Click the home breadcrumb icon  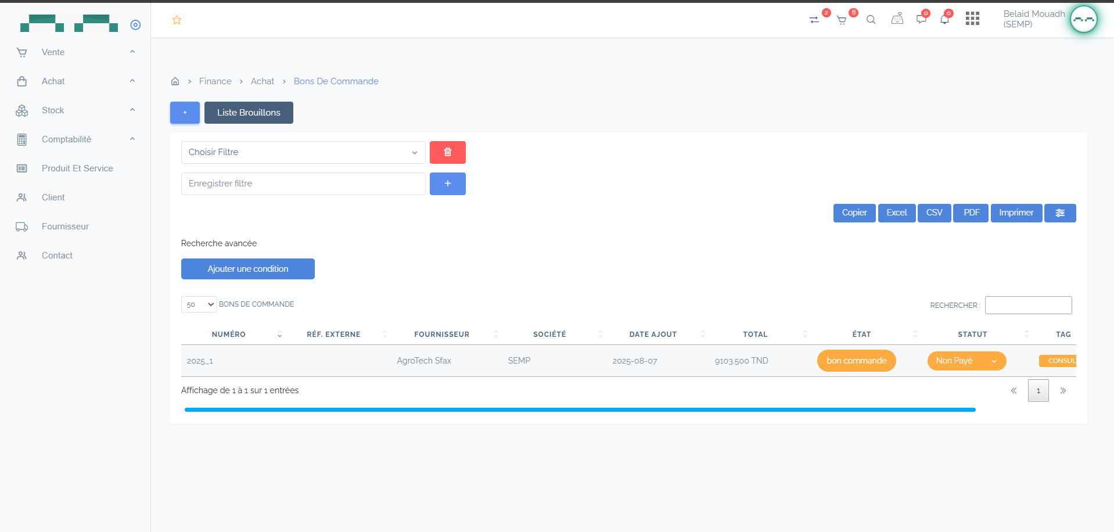(x=175, y=81)
